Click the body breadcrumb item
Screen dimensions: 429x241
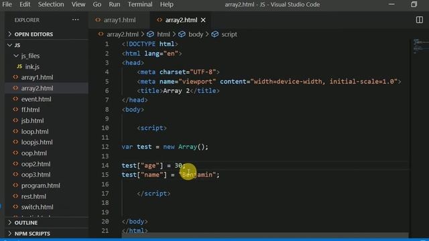pyautogui.click(x=196, y=34)
